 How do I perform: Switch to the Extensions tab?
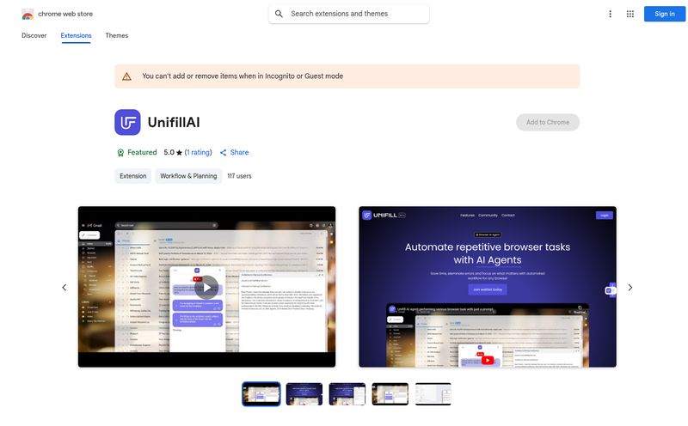76,35
